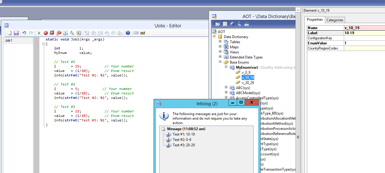The height and width of the screenshot is (173, 385).
Task: Switch to the Categories tab
Action: (335, 20)
